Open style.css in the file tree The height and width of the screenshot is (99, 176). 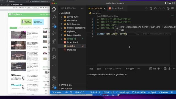click(72, 50)
